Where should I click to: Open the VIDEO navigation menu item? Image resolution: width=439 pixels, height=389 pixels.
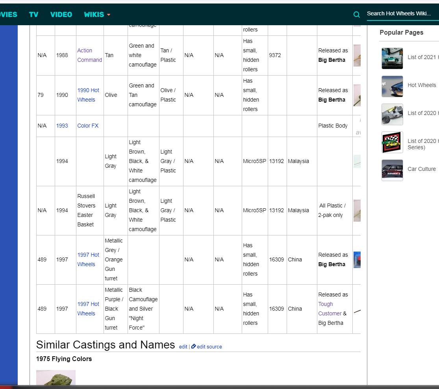click(61, 15)
